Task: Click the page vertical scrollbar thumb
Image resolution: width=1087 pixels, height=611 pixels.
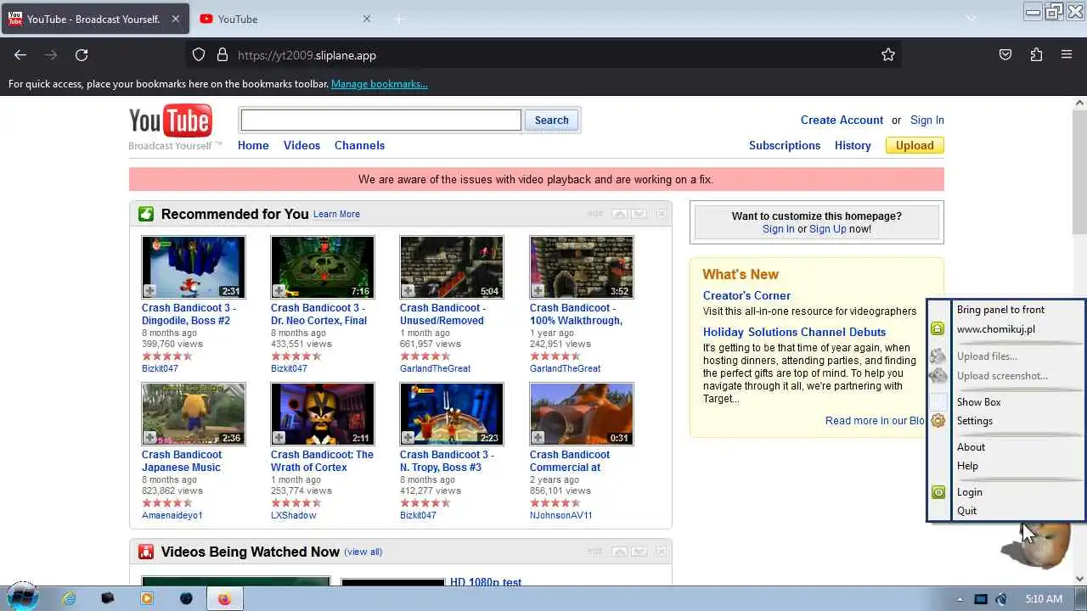Action: 1080,172
